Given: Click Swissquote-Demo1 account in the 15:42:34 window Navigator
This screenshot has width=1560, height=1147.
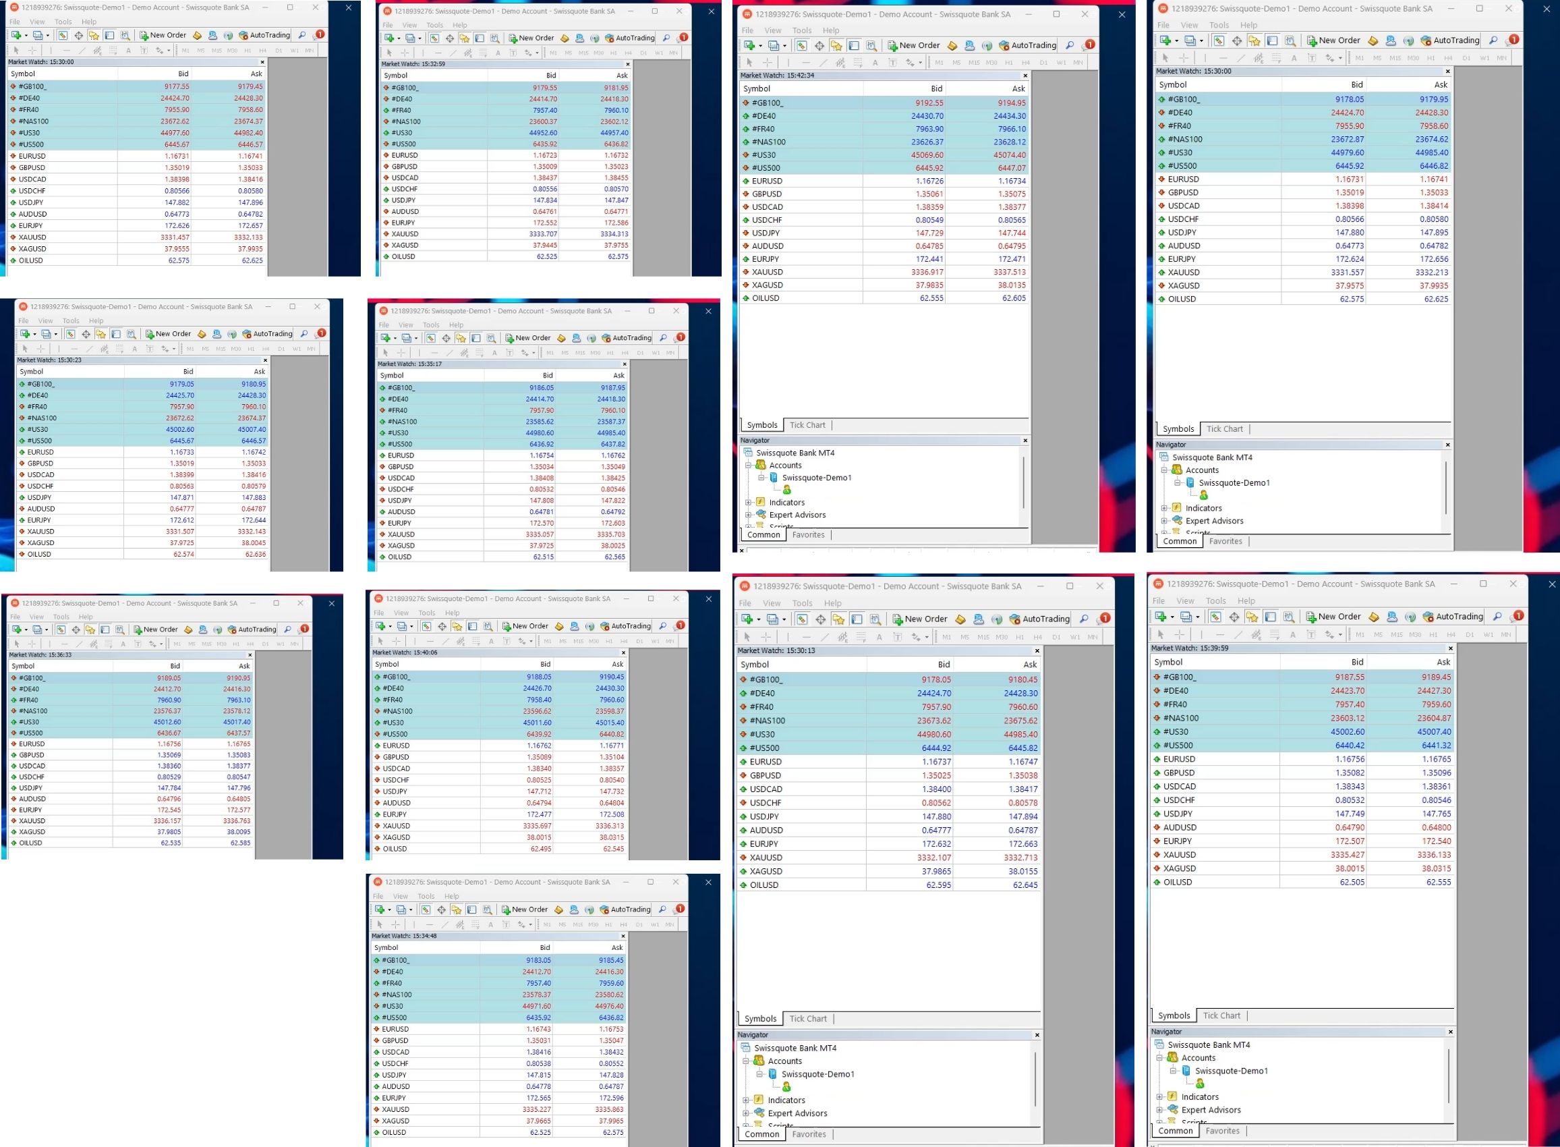Looking at the screenshot, I should (816, 478).
